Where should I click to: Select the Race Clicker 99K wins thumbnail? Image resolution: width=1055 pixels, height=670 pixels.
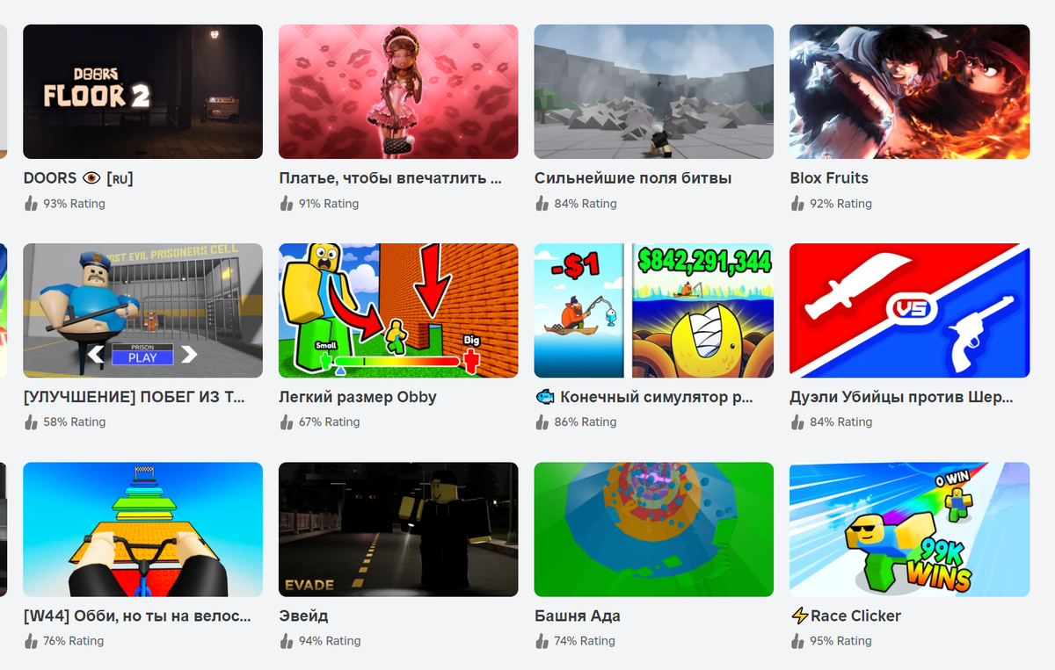(x=909, y=530)
